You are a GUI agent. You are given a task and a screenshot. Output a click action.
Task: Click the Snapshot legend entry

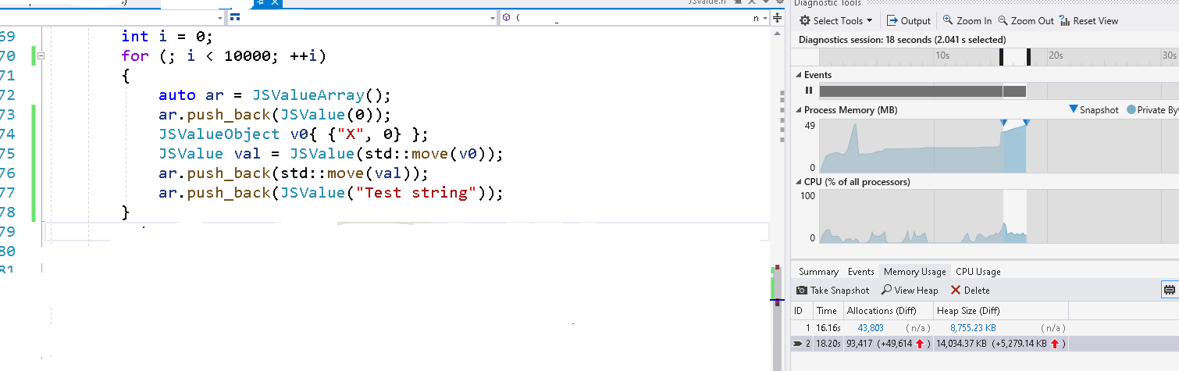[1093, 110]
